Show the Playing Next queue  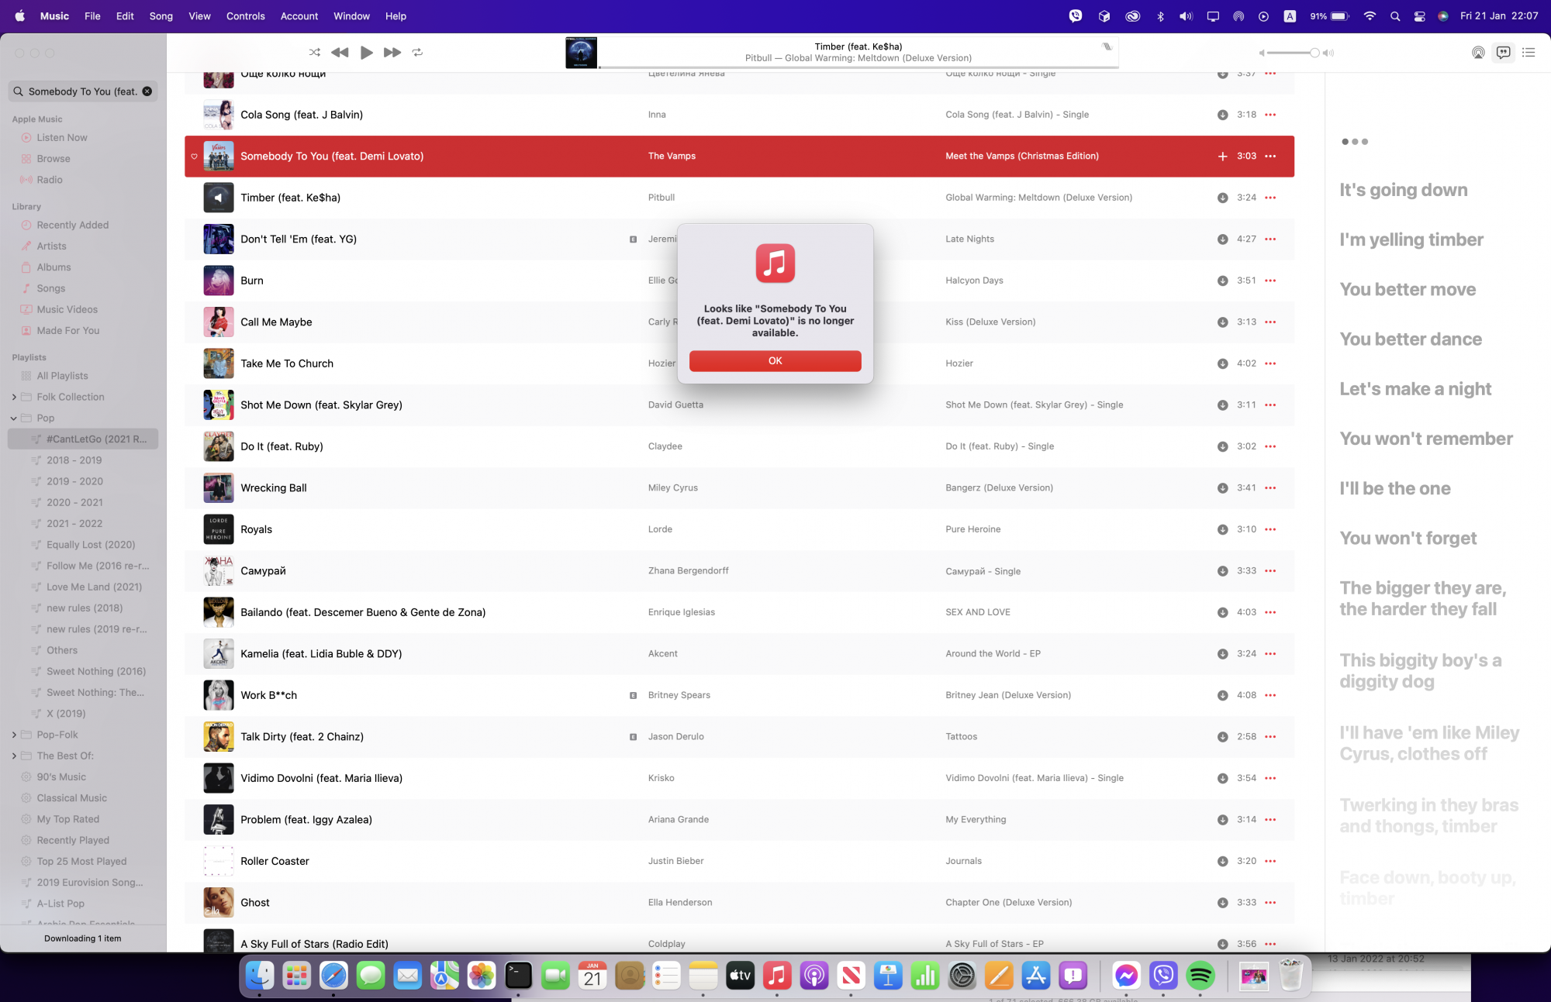1529,53
